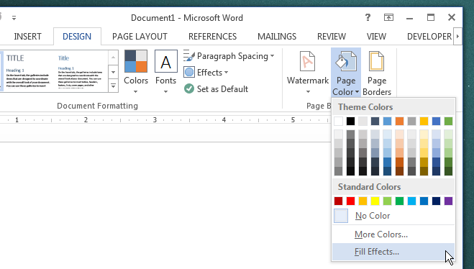The image size is (474, 269).
Task: Pick the white theme color swatch
Action: [x=338, y=122]
